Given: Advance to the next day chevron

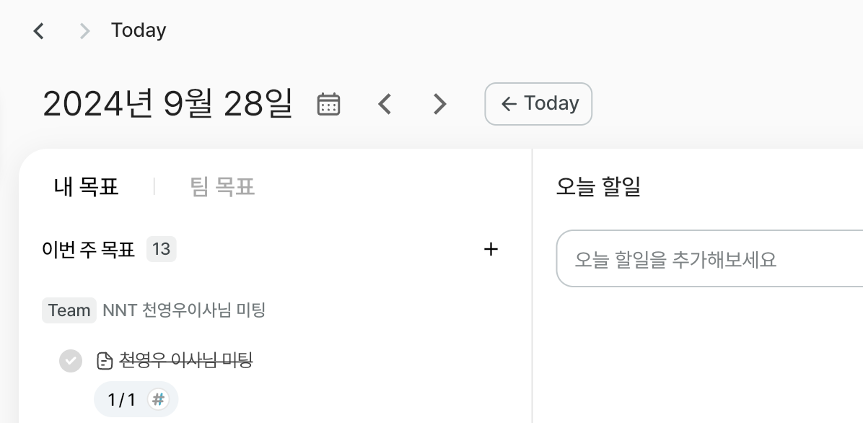Looking at the screenshot, I should click(x=439, y=104).
